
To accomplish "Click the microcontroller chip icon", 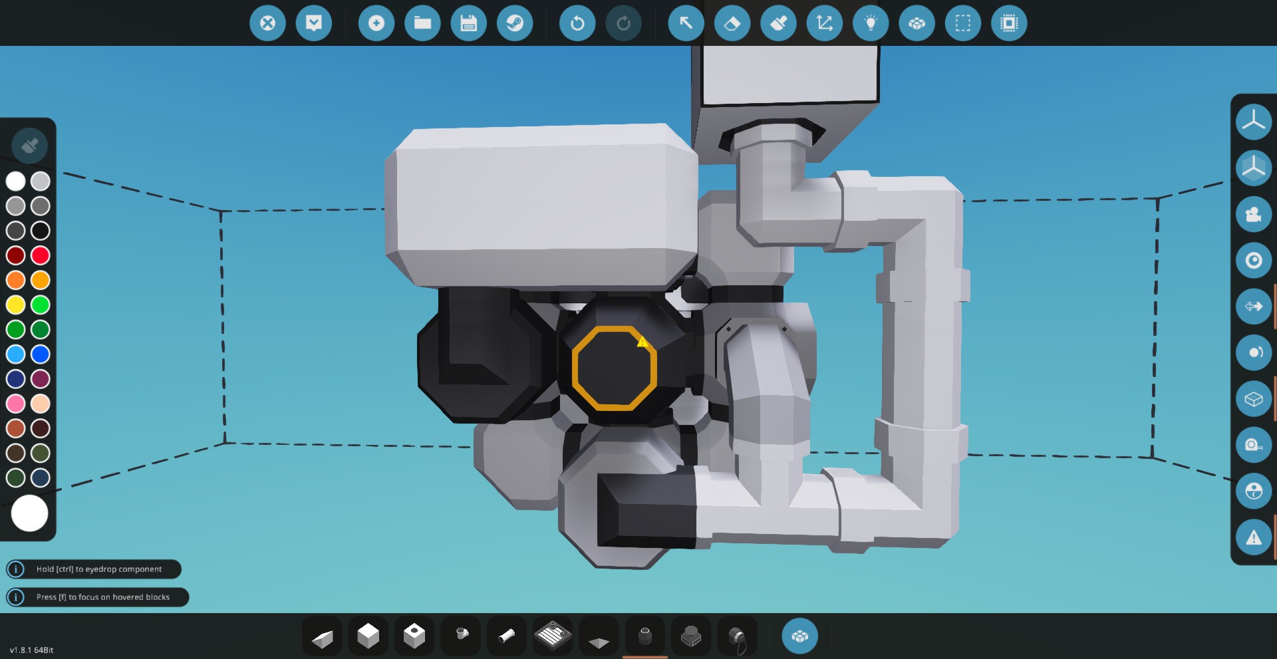I will (x=1009, y=23).
